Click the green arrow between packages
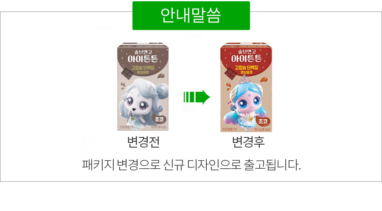 197,97
